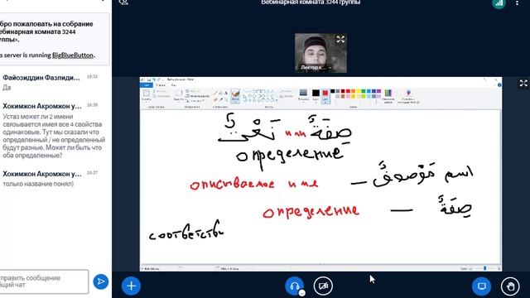Pick the yellow palette swatch
The height and width of the screenshot is (298, 530).
[x=359, y=91]
